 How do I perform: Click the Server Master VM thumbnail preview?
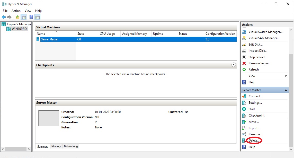[49, 118]
